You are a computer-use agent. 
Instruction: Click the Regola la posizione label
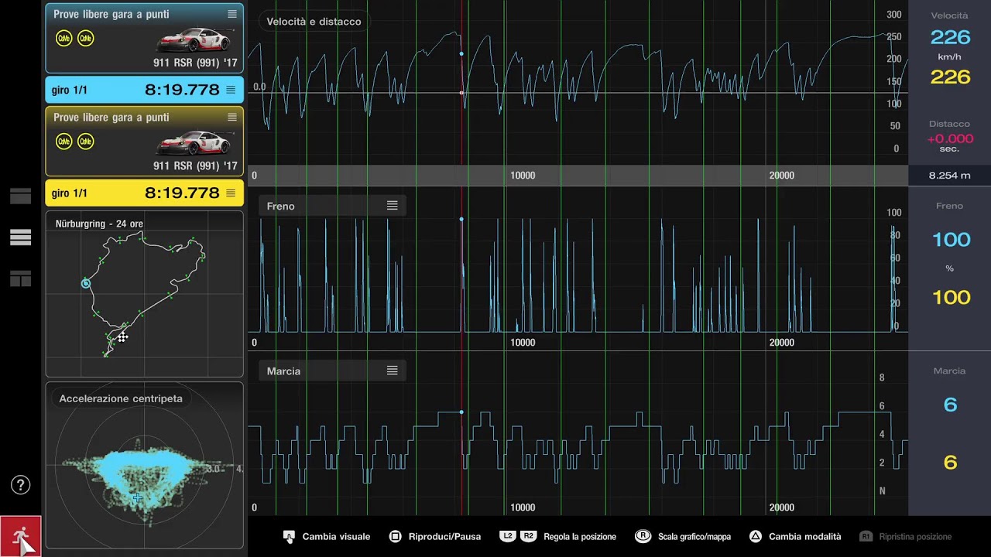(580, 536)
